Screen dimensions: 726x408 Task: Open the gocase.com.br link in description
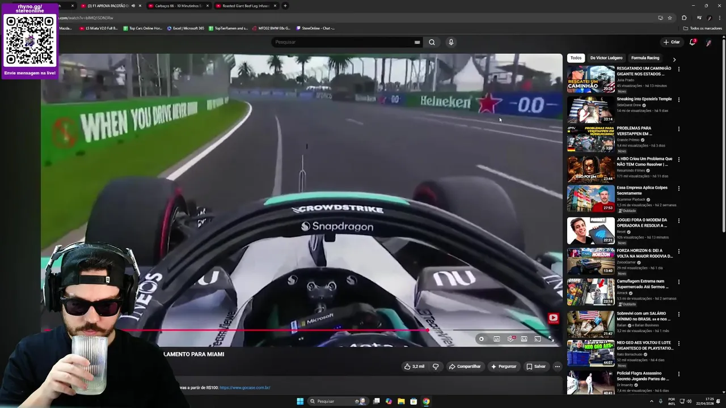point(244,388)
